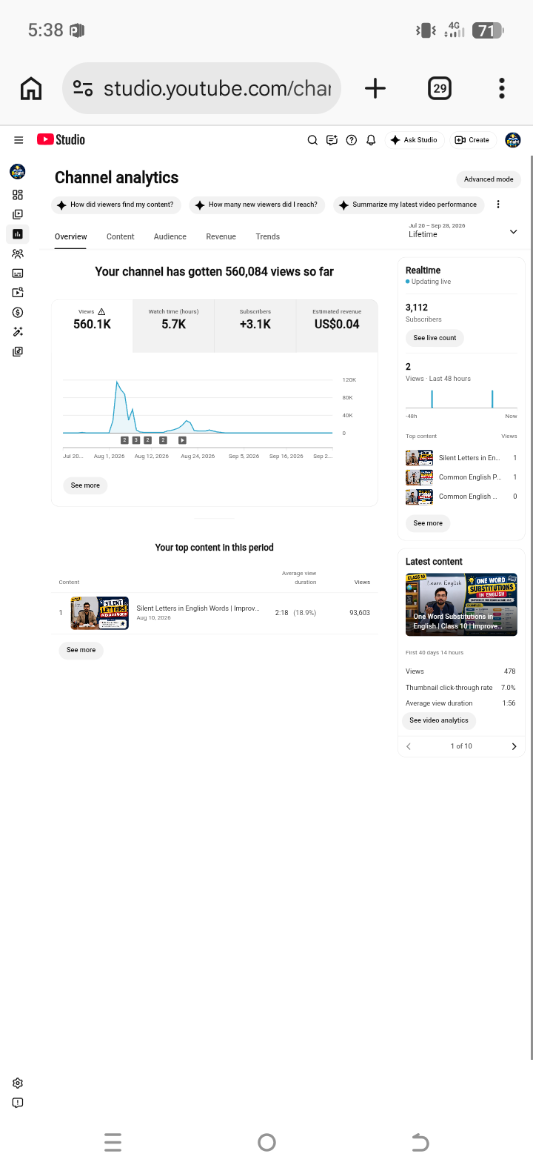Click See video analytics button
This screenshot has height=1168, width=533.
[439, 720]
